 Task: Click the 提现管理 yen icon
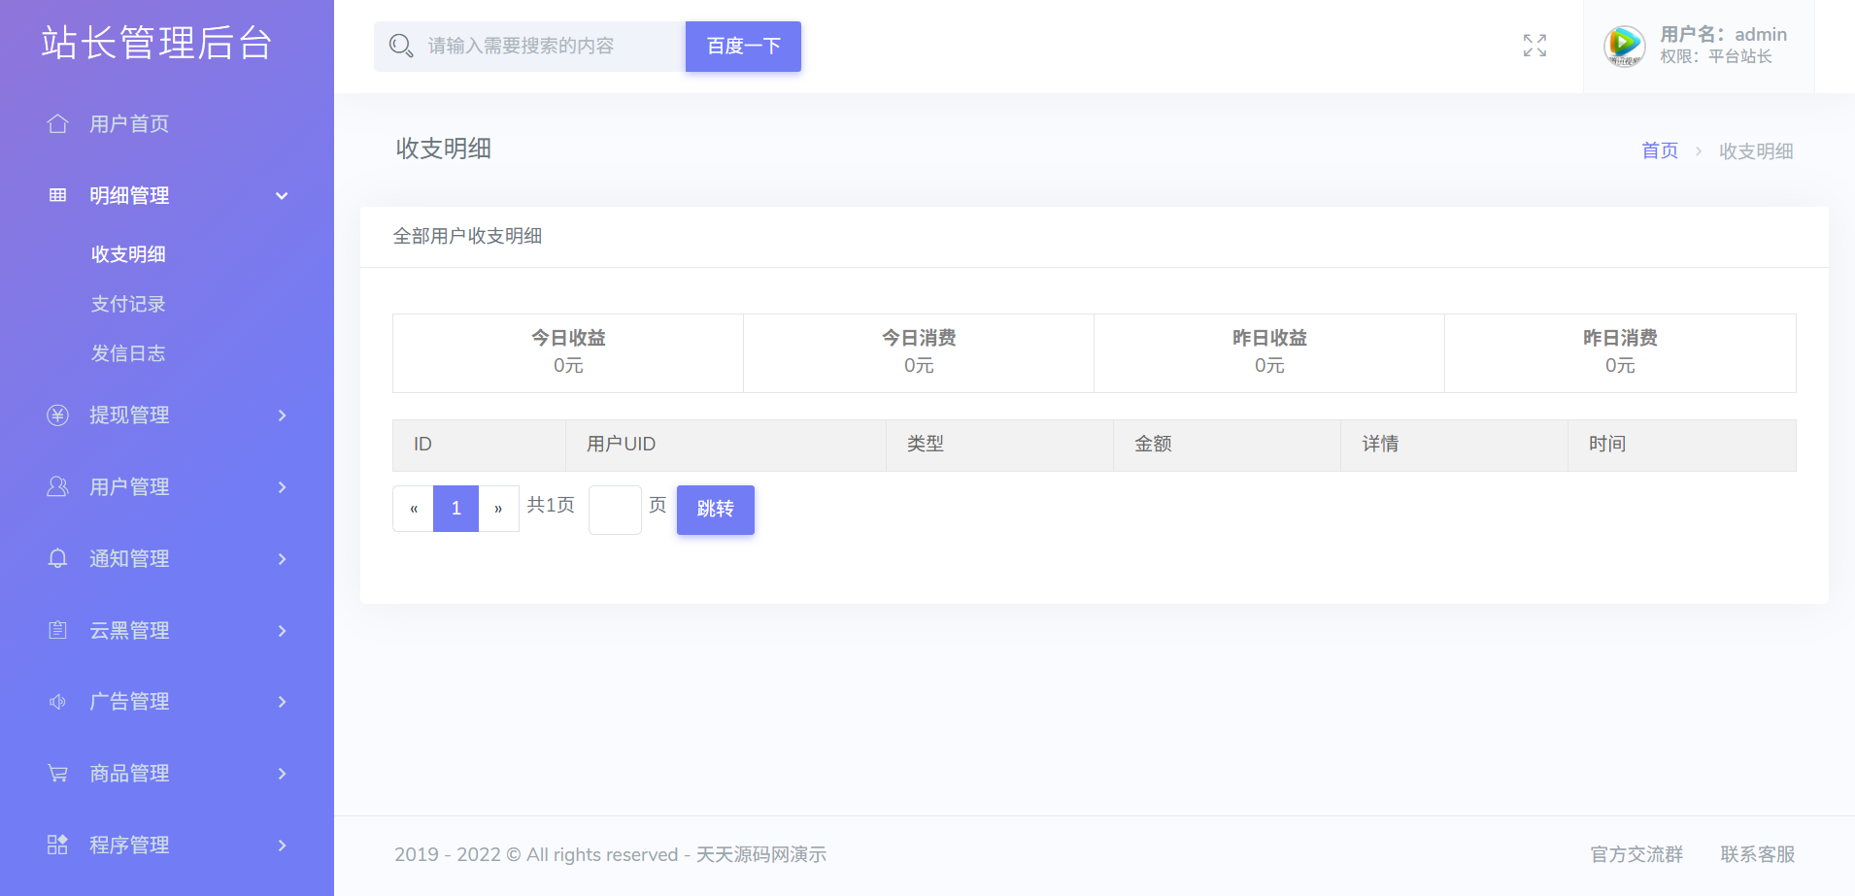point(57,415)
